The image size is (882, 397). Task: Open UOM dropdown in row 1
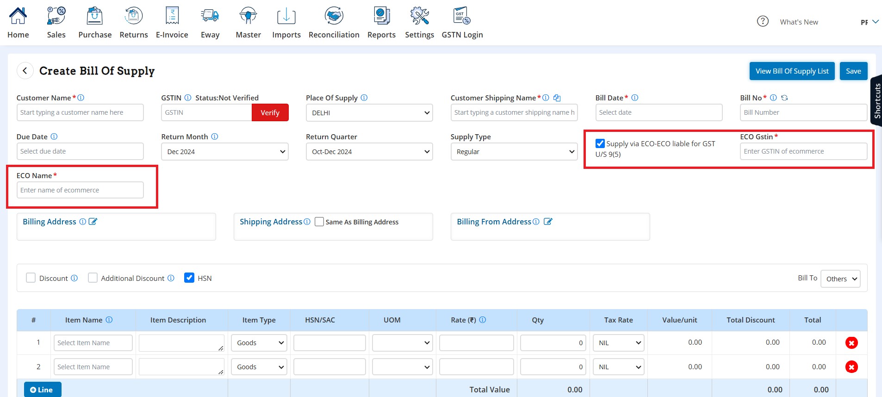pos(403,343)
